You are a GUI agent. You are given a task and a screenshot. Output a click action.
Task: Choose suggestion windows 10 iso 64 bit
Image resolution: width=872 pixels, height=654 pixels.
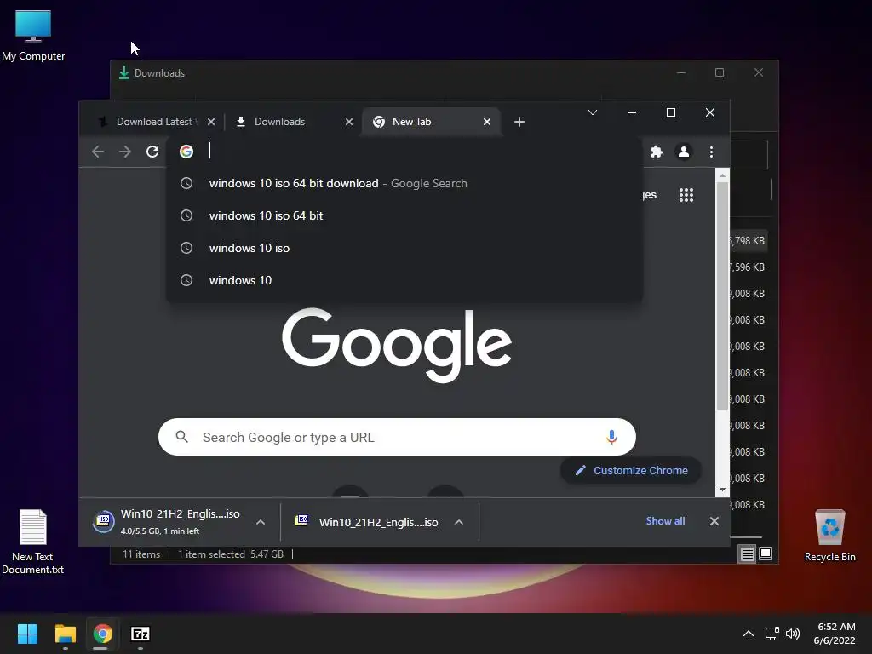[x=404, y=215]
